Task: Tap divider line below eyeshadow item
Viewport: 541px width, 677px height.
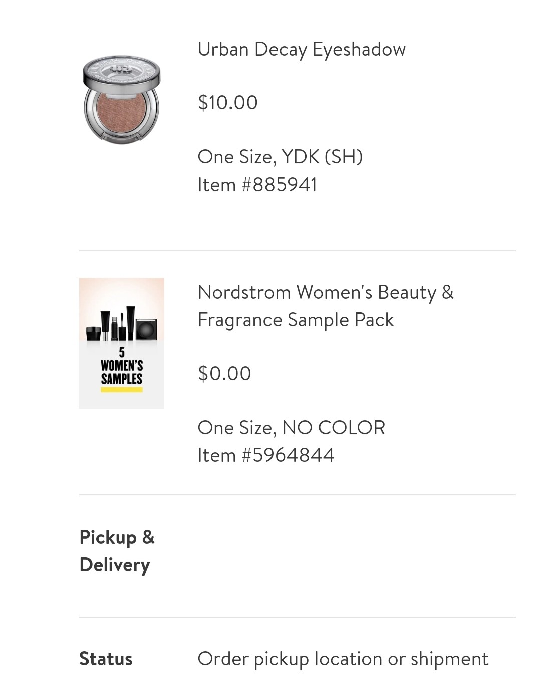Action: 298,251
